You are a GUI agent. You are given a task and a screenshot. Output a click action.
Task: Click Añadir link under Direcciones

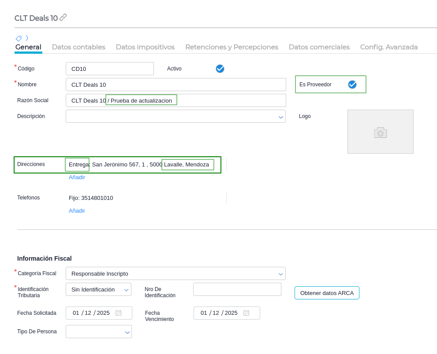pyautogui.click(x=77, y=177)
